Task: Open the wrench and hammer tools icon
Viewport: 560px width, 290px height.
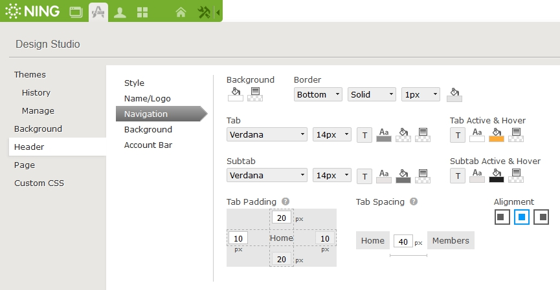Action: [203, 12]
